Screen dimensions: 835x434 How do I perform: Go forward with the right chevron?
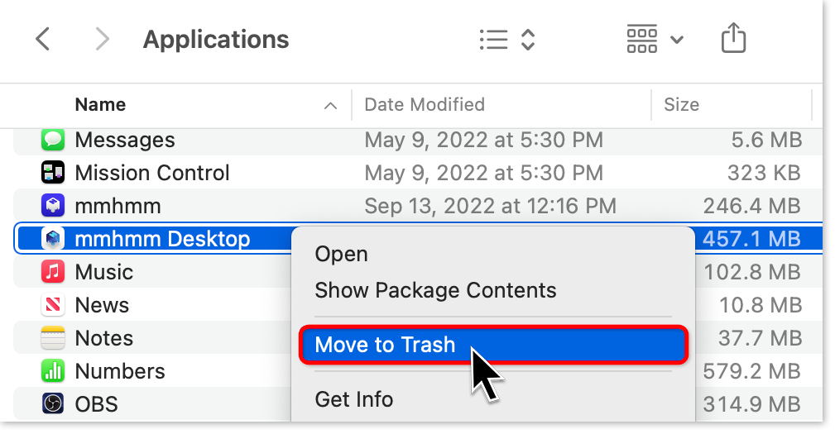pos(102,40)
